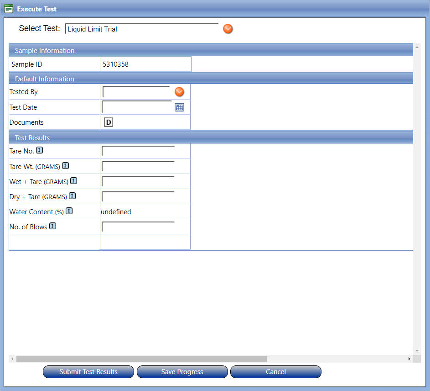Click the info icon next to Tare No.

40,150
